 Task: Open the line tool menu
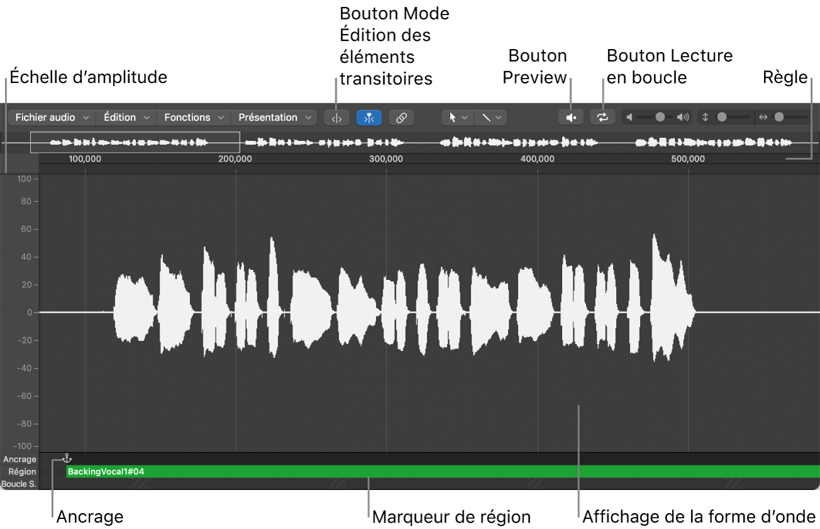click(490, 118)
